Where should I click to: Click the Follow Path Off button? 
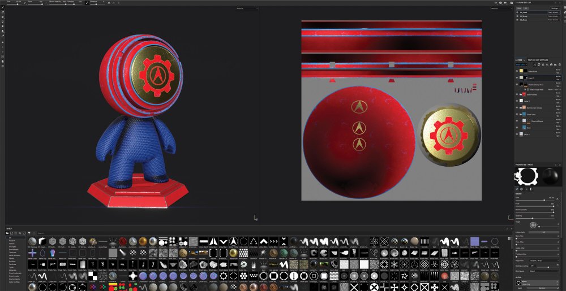coord(544,232)
